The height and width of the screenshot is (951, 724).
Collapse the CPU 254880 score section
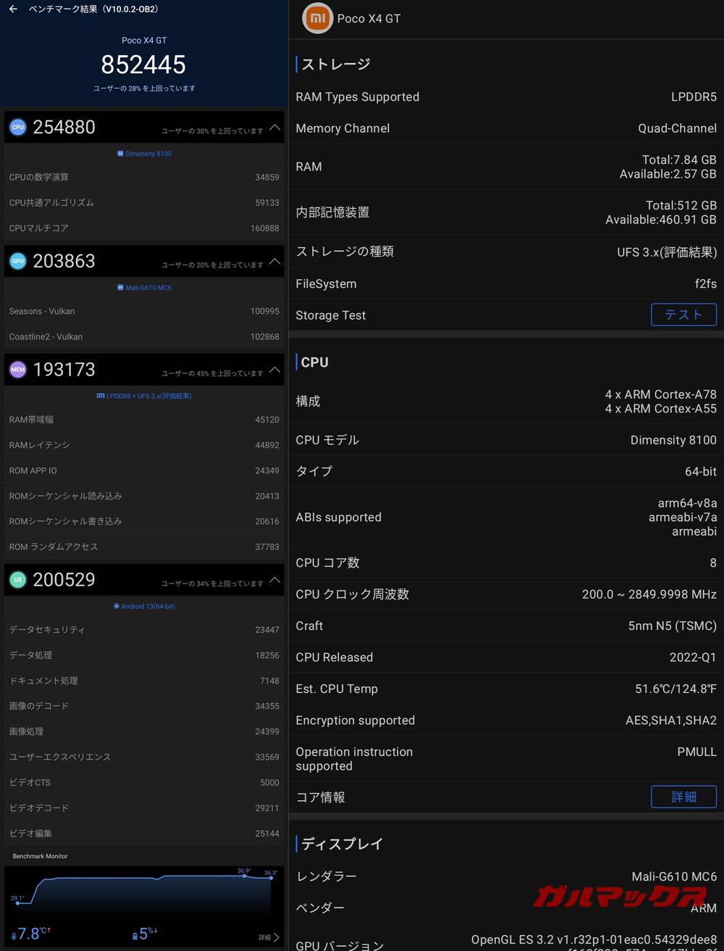[x=274, y=127]
